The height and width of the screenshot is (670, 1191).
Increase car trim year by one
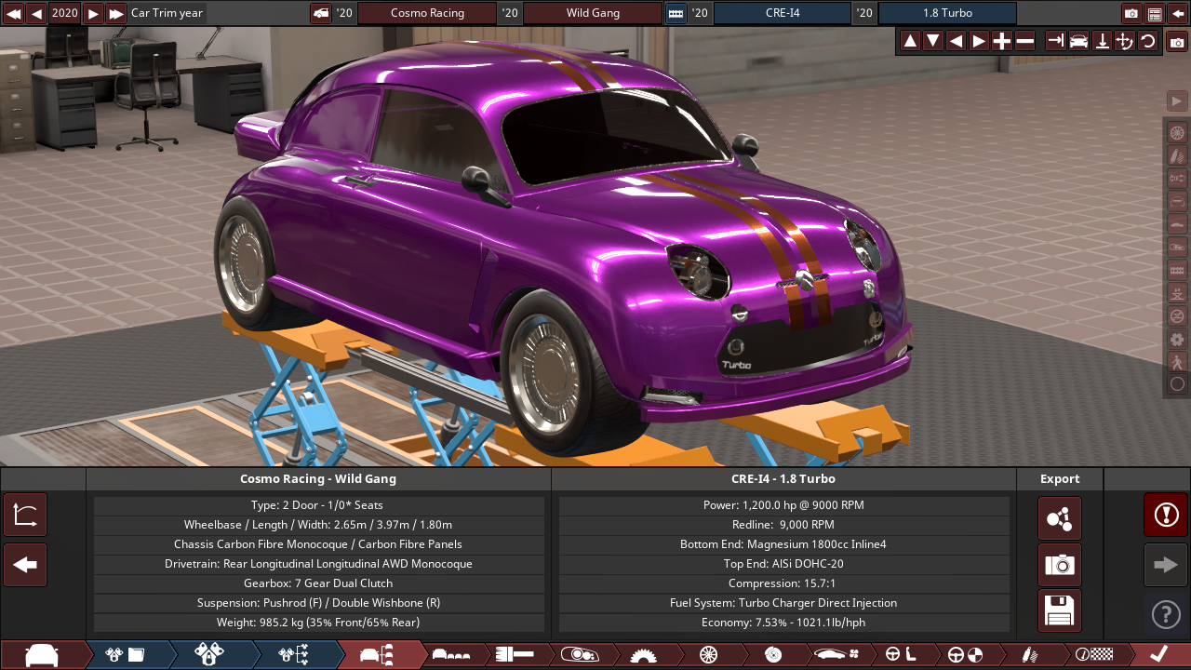pyautogui.click(x=93, y=13)
